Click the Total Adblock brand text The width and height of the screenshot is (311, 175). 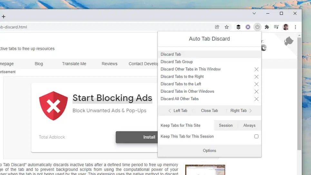[x=52, y=137]
